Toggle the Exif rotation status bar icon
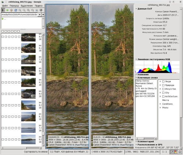The image size is (183, 155). tap(172, 152)
